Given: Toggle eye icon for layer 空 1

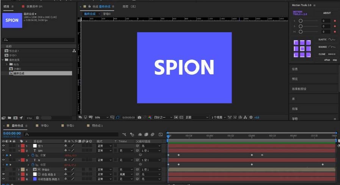Looking at the screenshot, I should 3,146.
